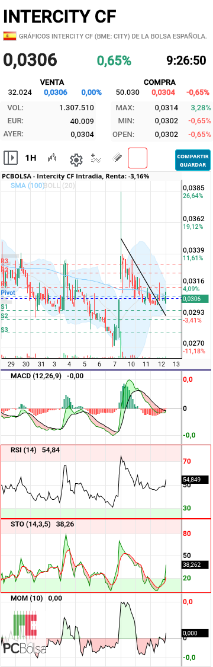Click the SMA (100) indicator label

tap(28, 186)
